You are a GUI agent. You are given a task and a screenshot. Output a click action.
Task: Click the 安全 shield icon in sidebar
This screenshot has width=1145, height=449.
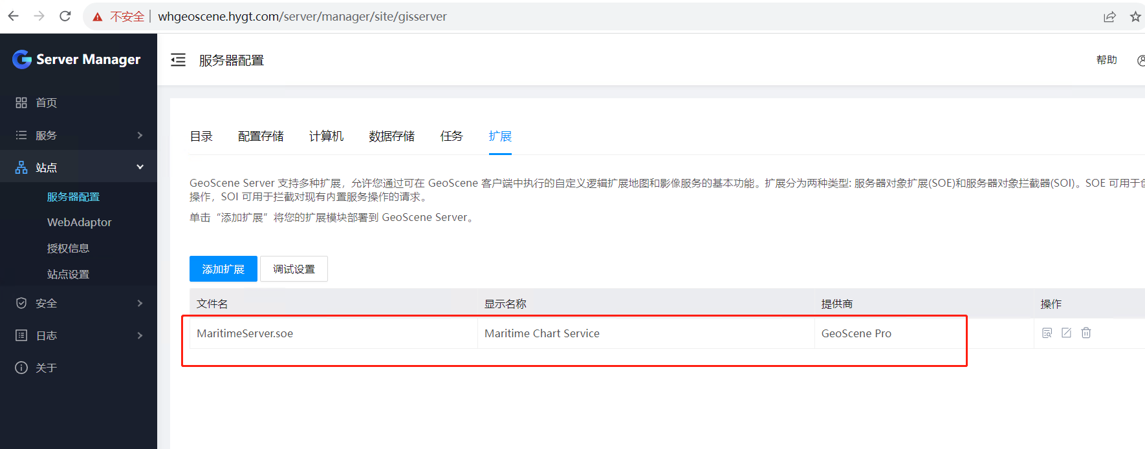21,303
